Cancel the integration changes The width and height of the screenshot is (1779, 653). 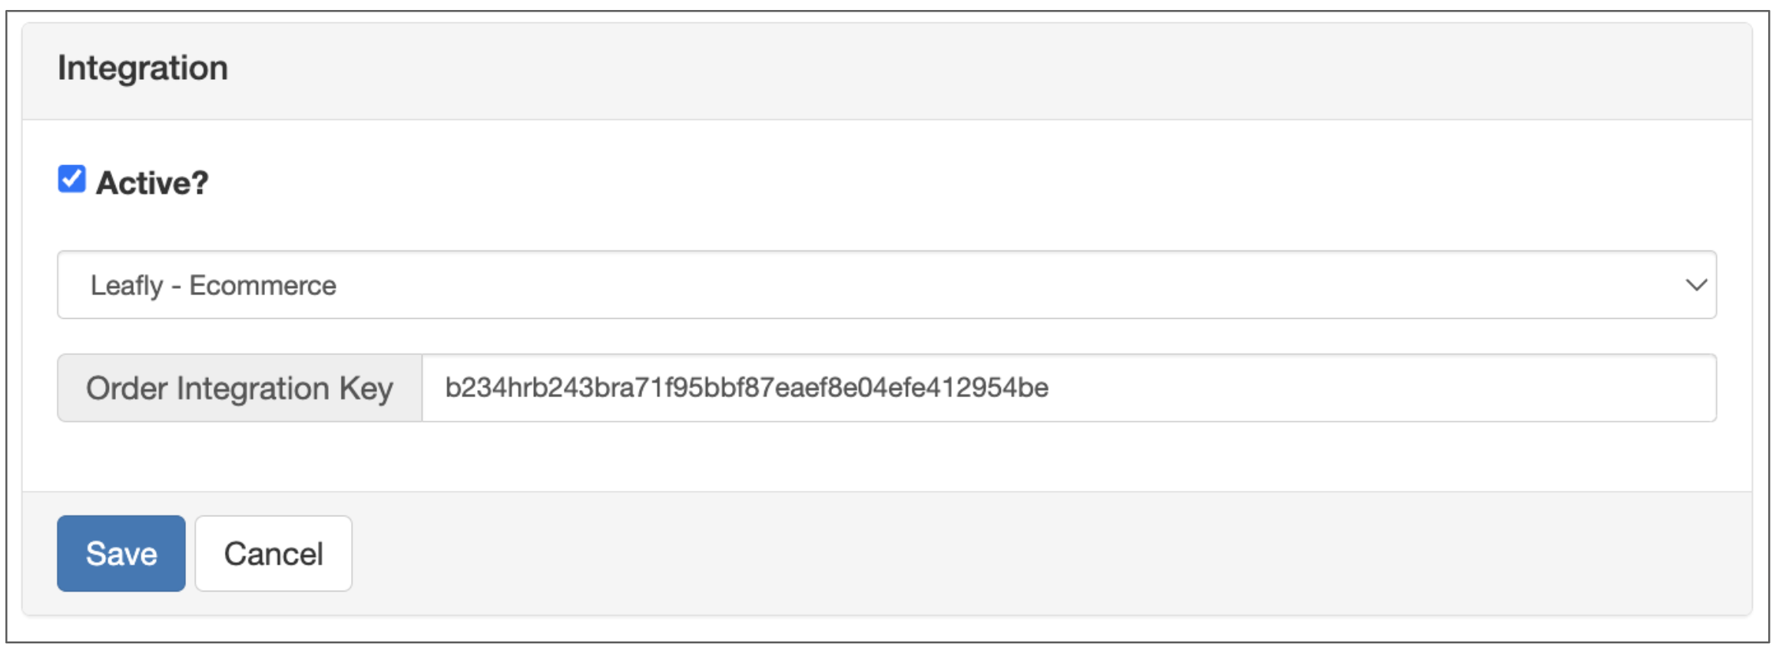coord(273,553)
